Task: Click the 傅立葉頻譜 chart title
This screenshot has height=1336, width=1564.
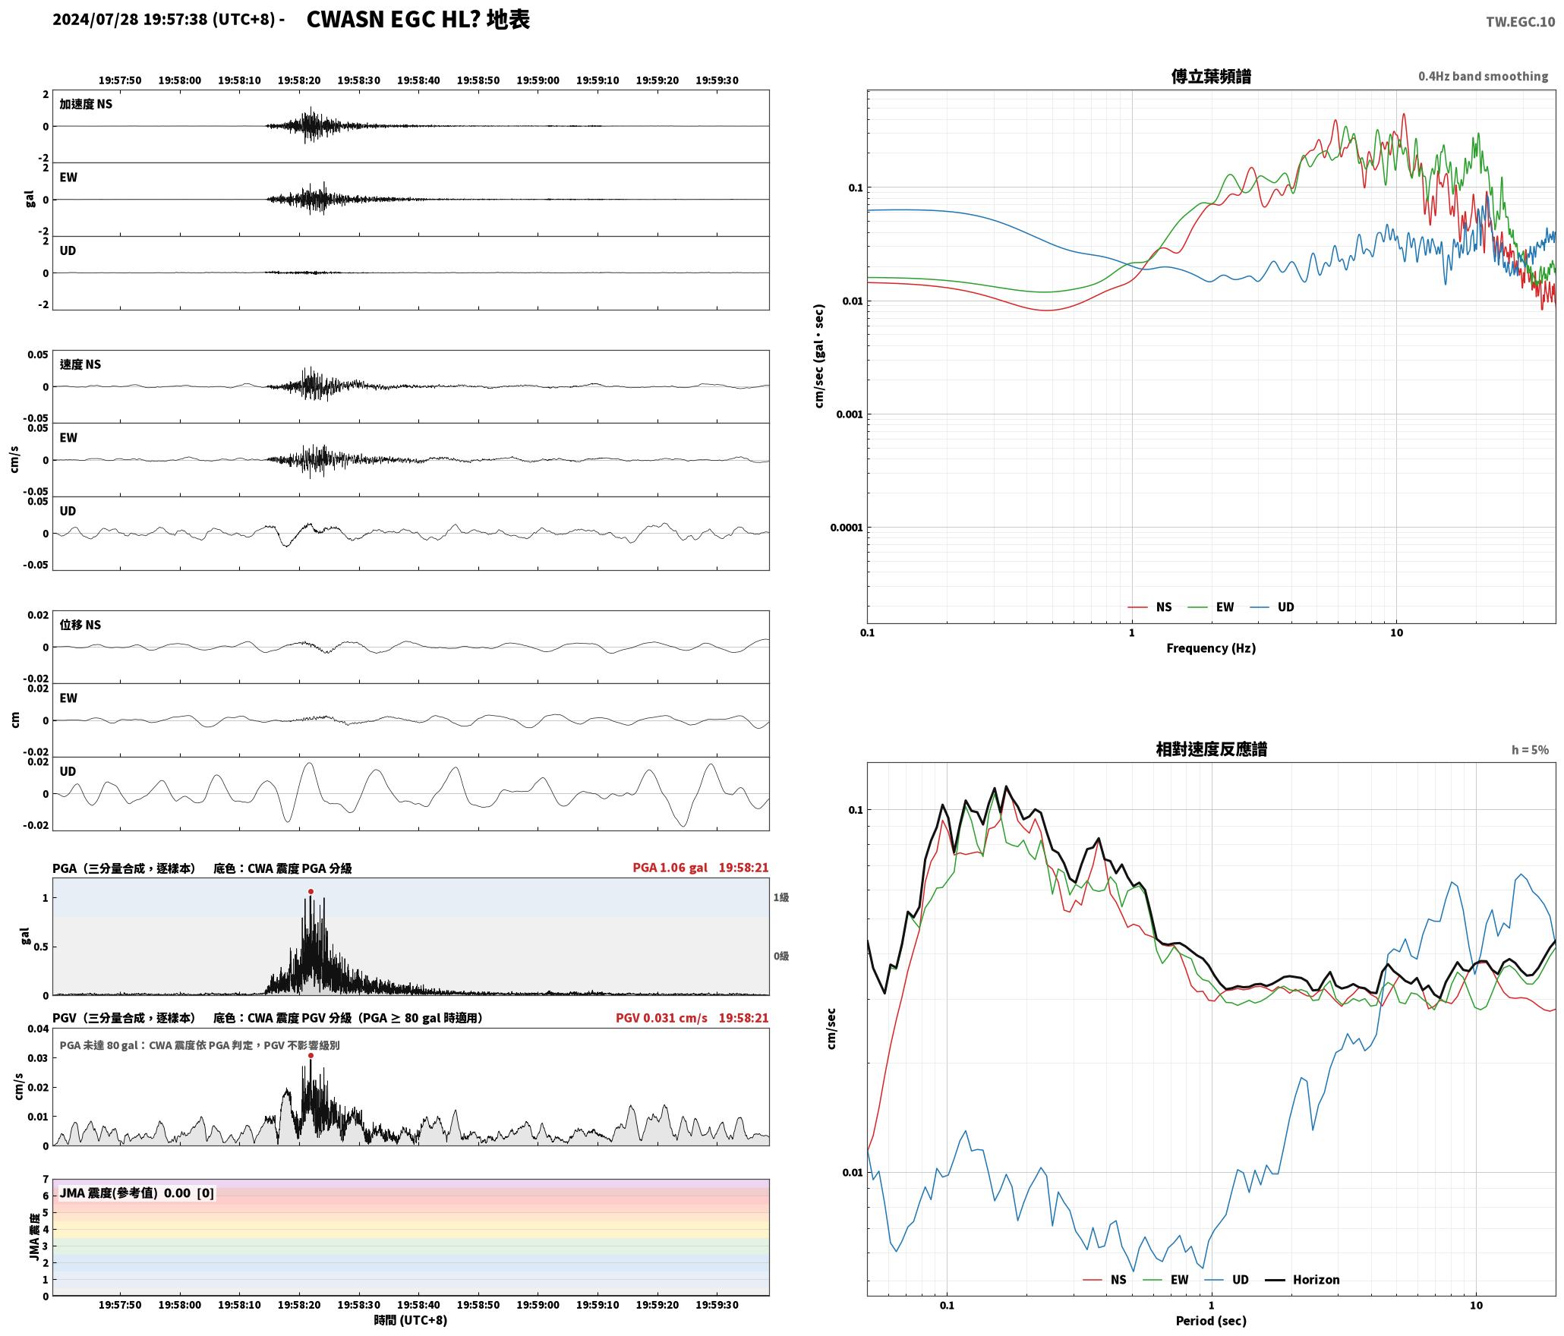Action: click(x=1211, y=76)
